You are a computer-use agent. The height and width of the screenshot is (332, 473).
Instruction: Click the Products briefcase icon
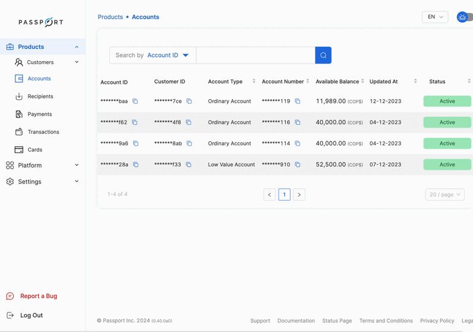10,47
